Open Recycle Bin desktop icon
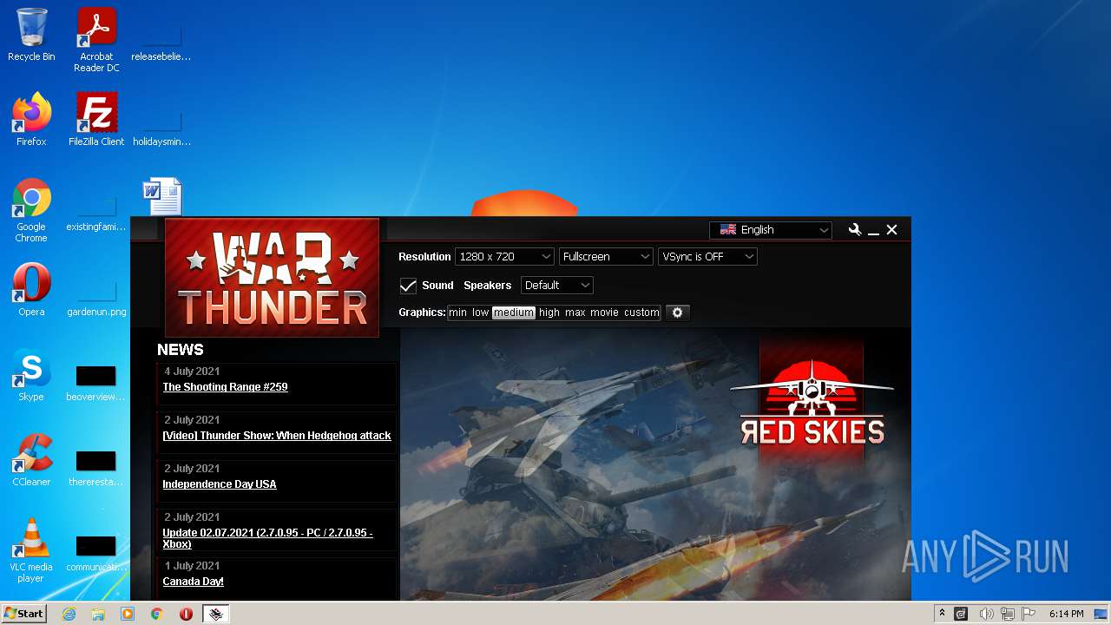1111x625 pixels. coord(31,35)
